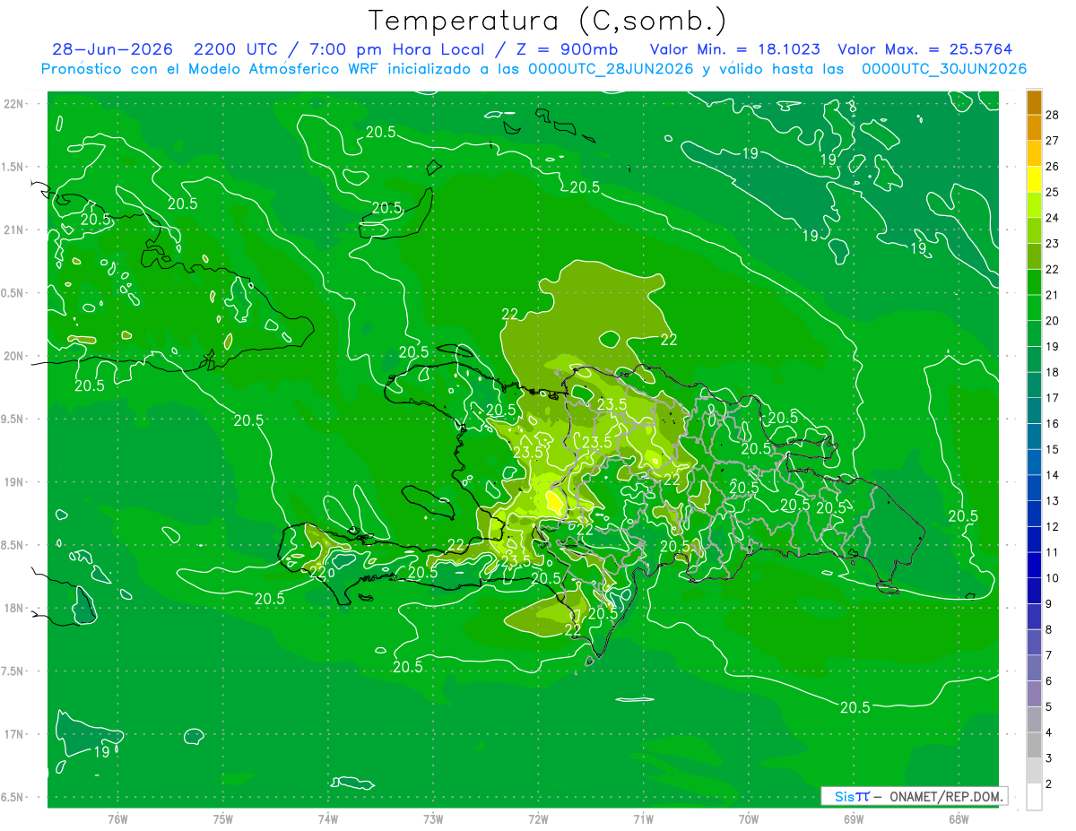The height and width of the screenshot is (831, 1076).
Task: Select the '0000UTC_28JUN2026' initialization time
Action: coord(611,69)
